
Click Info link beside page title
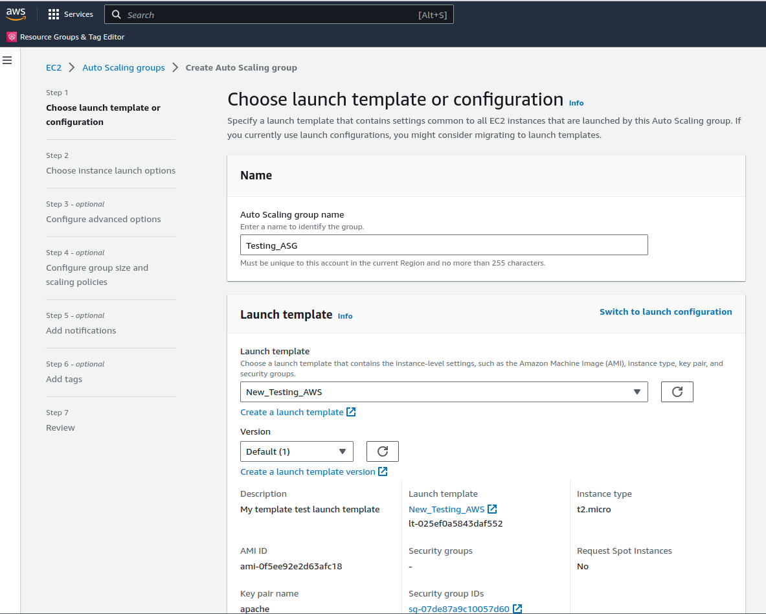coord(576,103)
